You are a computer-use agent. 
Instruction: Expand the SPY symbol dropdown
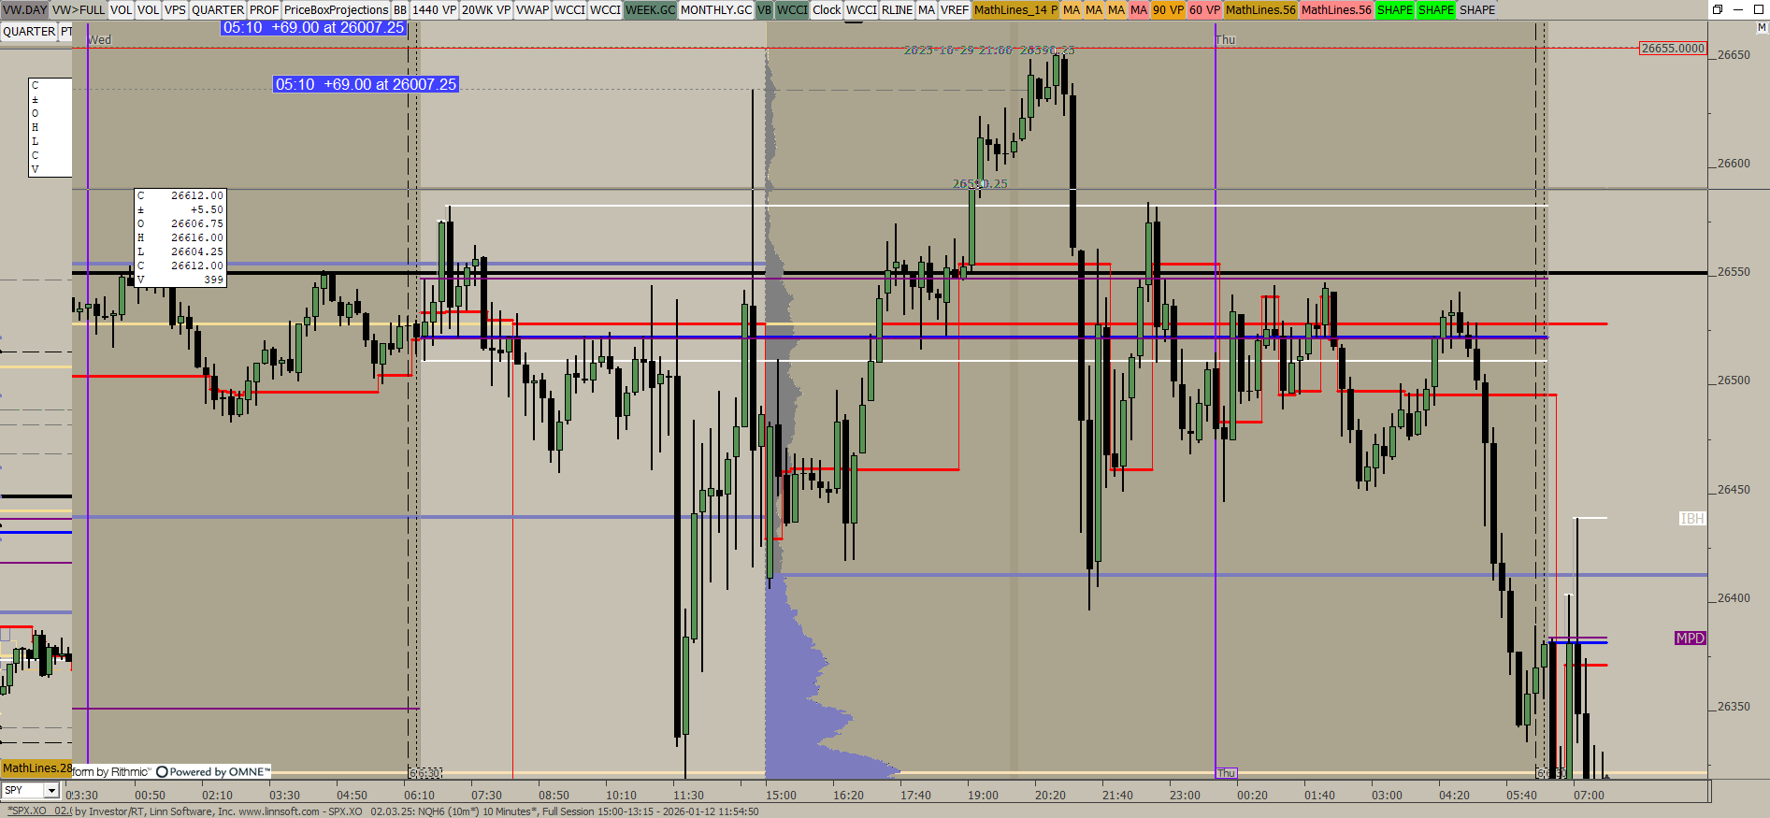pyautogui.click(x=51, y=791)
